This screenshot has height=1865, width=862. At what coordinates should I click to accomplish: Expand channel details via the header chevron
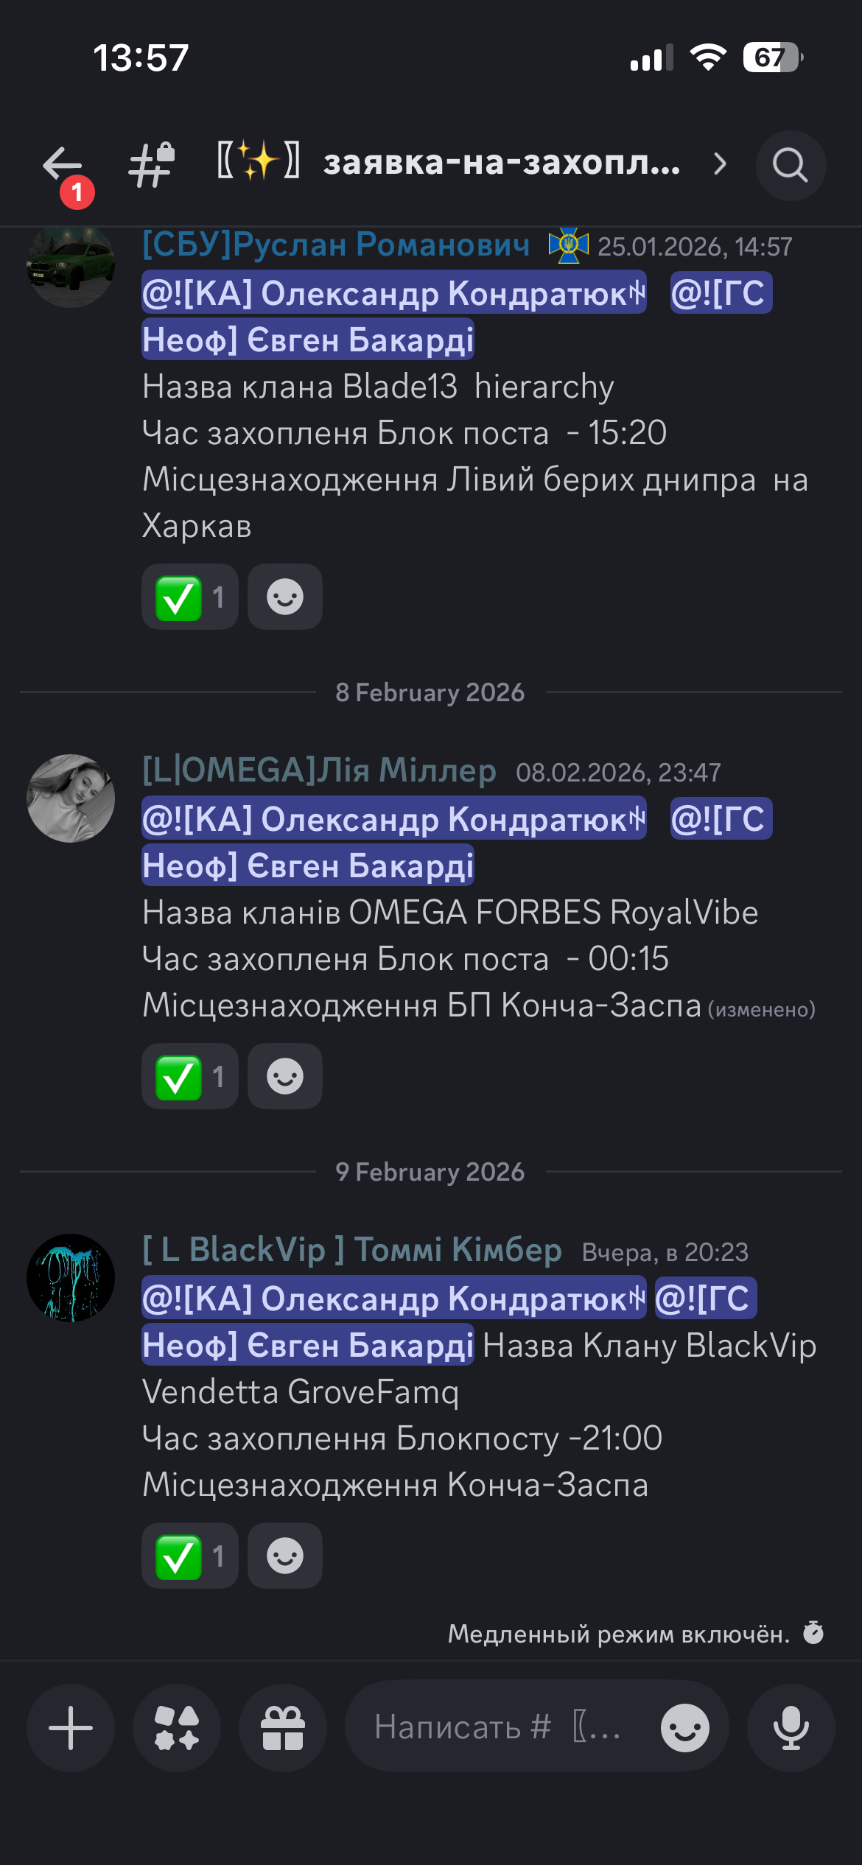click(720, 164)
